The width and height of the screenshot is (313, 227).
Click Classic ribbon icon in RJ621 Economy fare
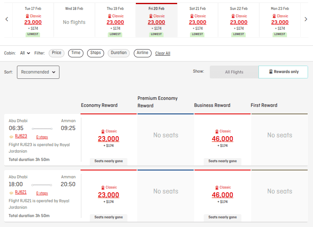(103, 188)
